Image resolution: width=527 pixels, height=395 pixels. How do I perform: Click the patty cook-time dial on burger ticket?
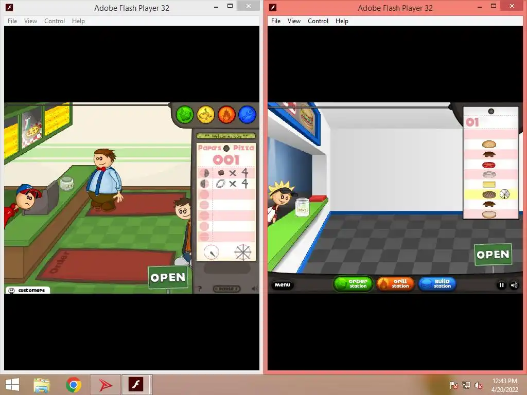point(504,194)
